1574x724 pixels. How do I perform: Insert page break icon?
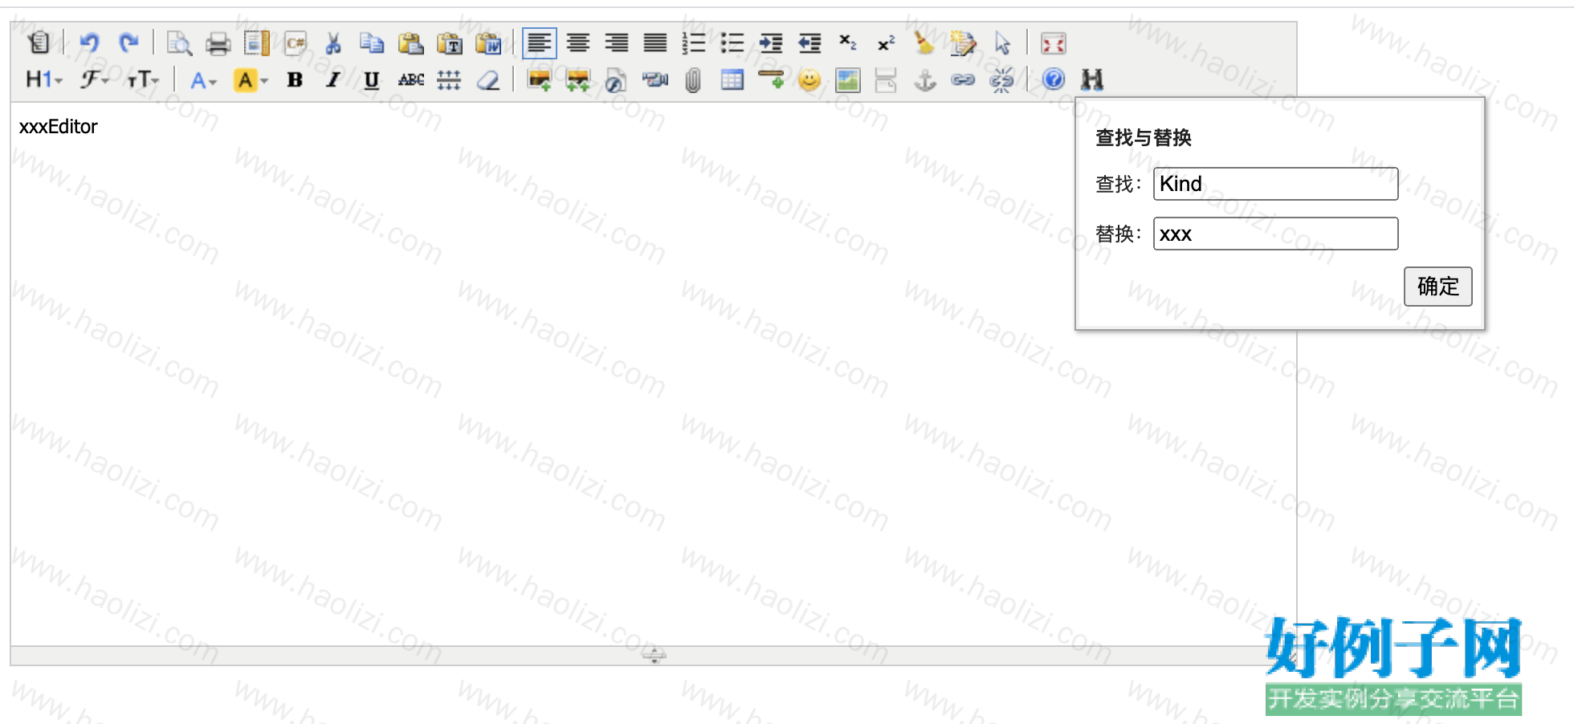(x=886, y=79)
